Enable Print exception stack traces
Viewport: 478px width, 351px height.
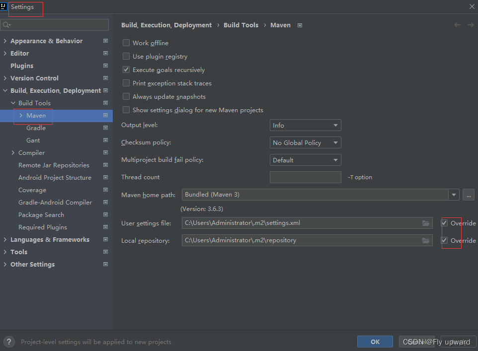click(126, 83)
